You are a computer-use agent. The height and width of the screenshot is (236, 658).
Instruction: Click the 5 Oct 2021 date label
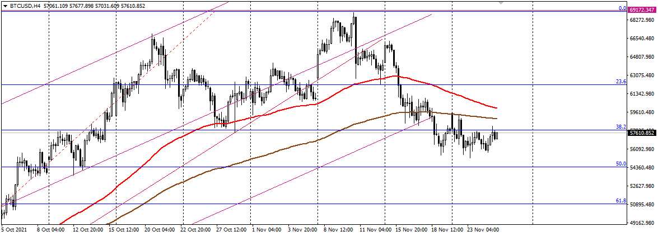(13, 230)
